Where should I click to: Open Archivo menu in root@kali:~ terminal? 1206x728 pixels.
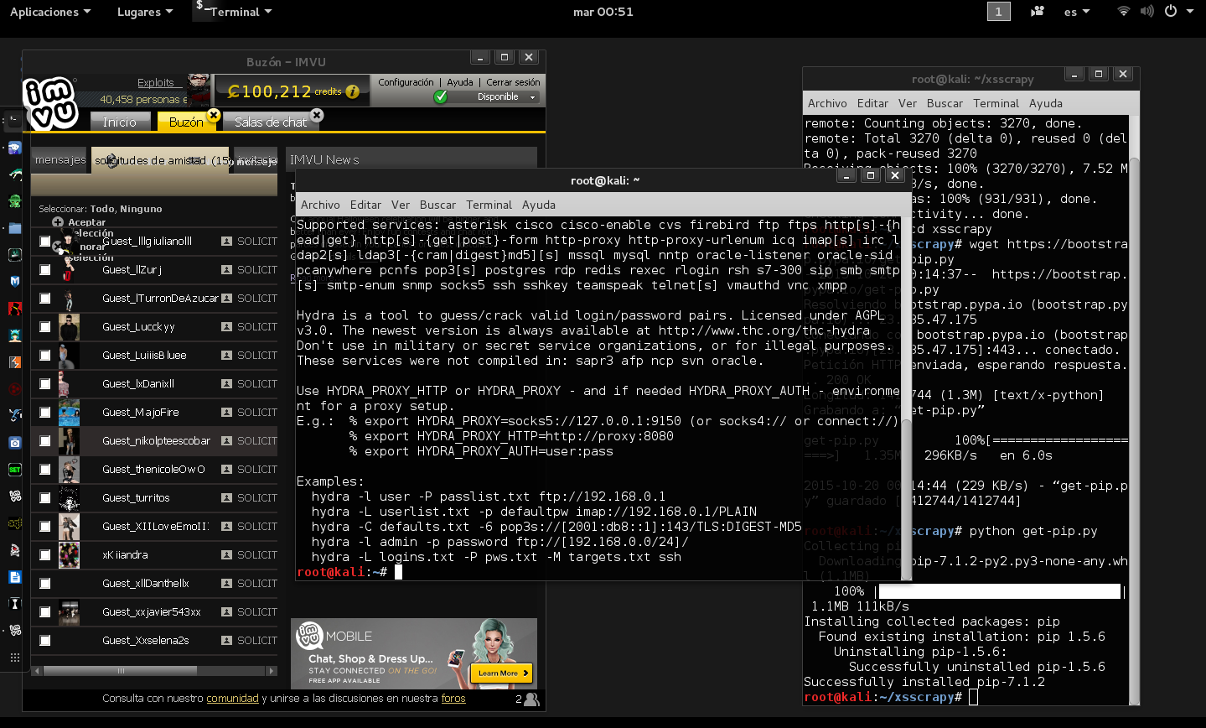(320, 205)
